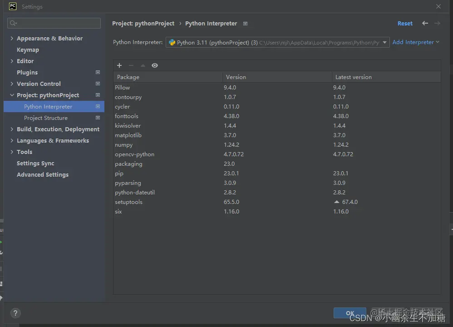Select the matplotlib package row
The width and height of the screenshot is (453, 327).
pyautogui.click(x=277, y=135)
